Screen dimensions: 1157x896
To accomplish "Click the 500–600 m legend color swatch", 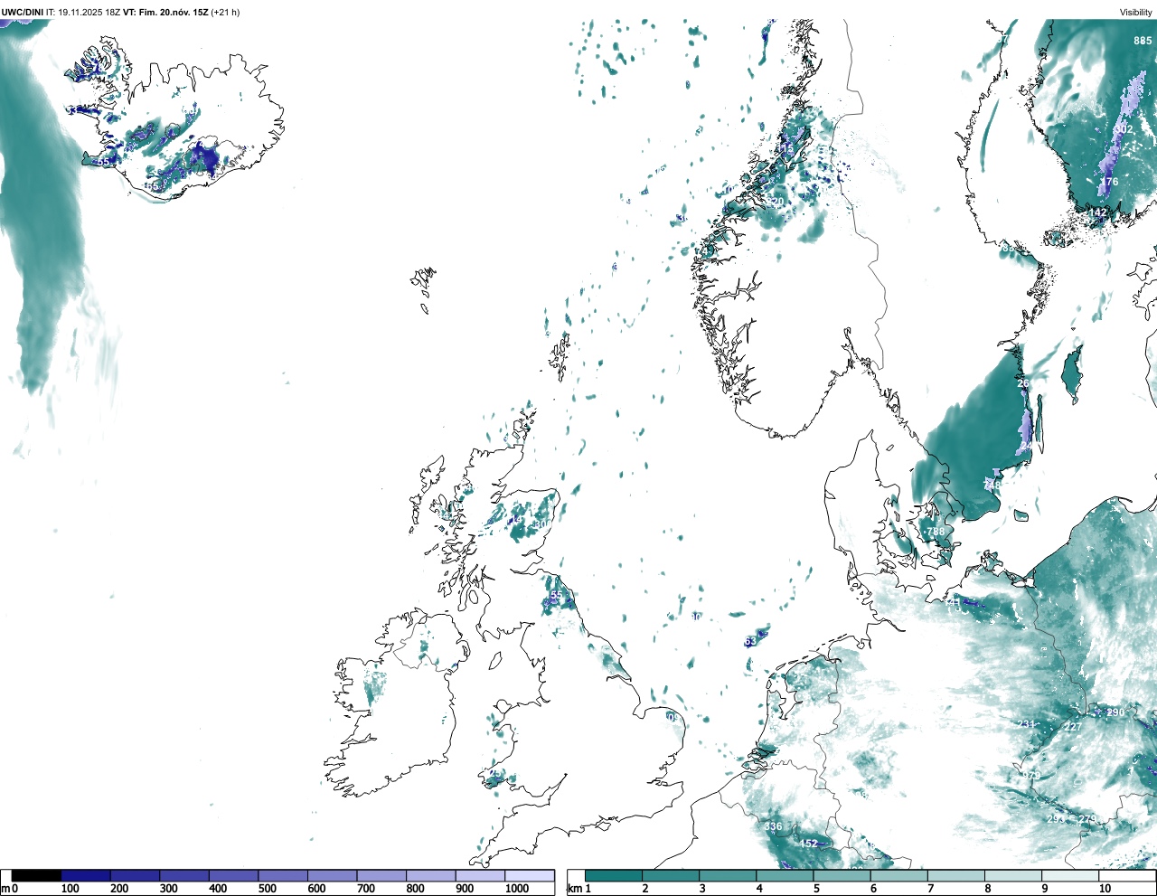I will point(283,875).
